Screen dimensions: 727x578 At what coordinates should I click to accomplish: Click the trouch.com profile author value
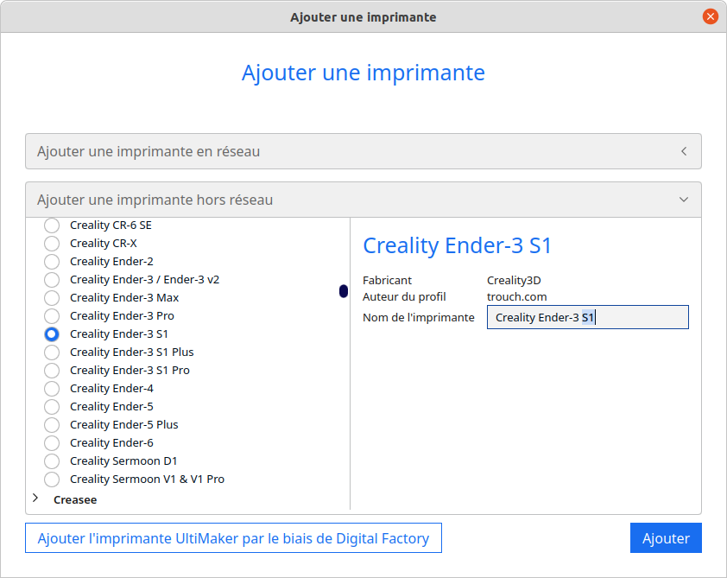(x=517, y=297)
